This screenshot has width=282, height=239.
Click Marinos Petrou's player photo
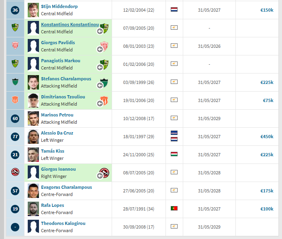tap(33, 118)
